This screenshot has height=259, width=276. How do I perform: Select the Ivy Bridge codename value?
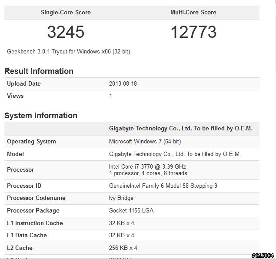[x=121, y=198]
